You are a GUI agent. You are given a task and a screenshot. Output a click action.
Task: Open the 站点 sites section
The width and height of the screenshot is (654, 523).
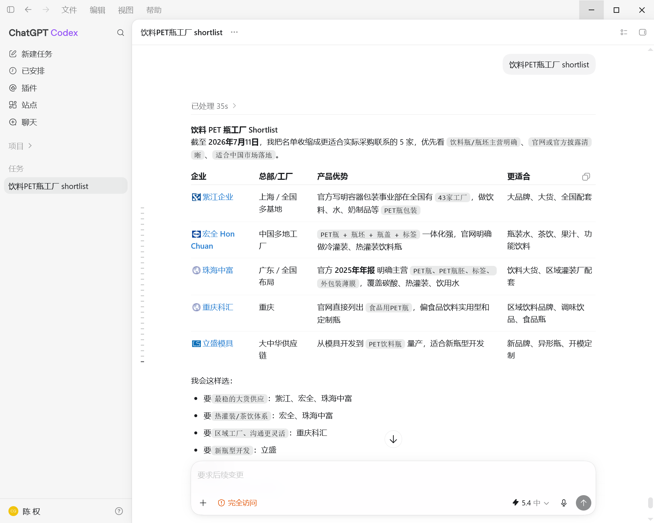point(66,105)
